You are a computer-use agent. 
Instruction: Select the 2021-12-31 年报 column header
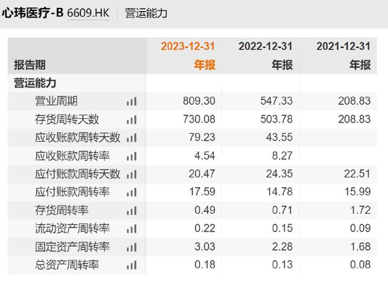(x=343, y=56)
